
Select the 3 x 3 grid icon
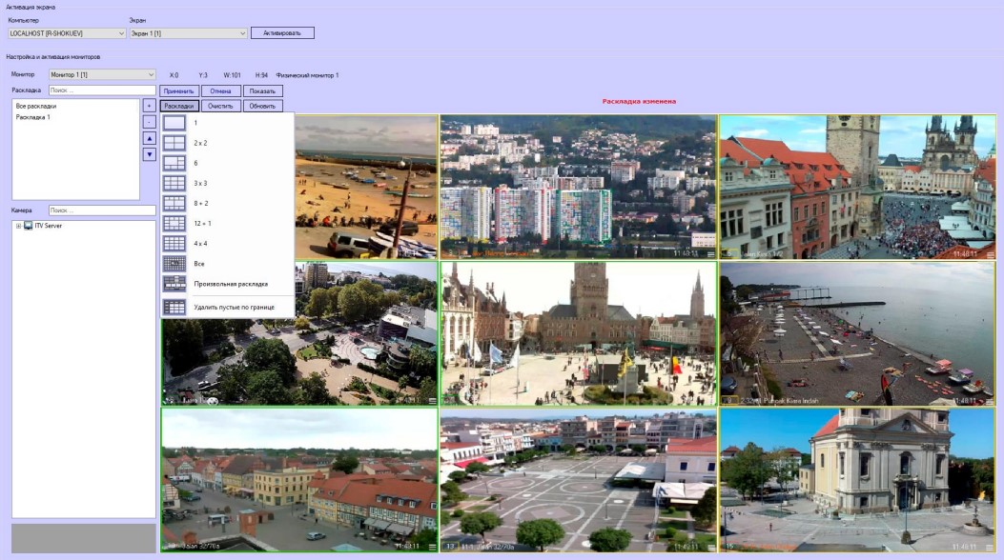174,183
